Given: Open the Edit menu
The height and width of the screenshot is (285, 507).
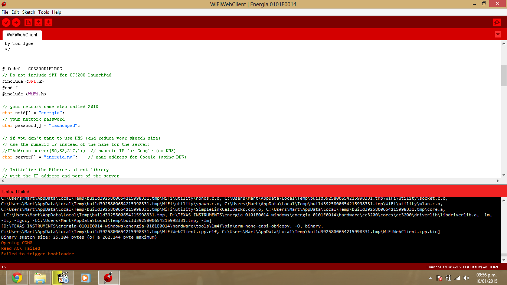Looking at the screenshot, I should (15, 12).
